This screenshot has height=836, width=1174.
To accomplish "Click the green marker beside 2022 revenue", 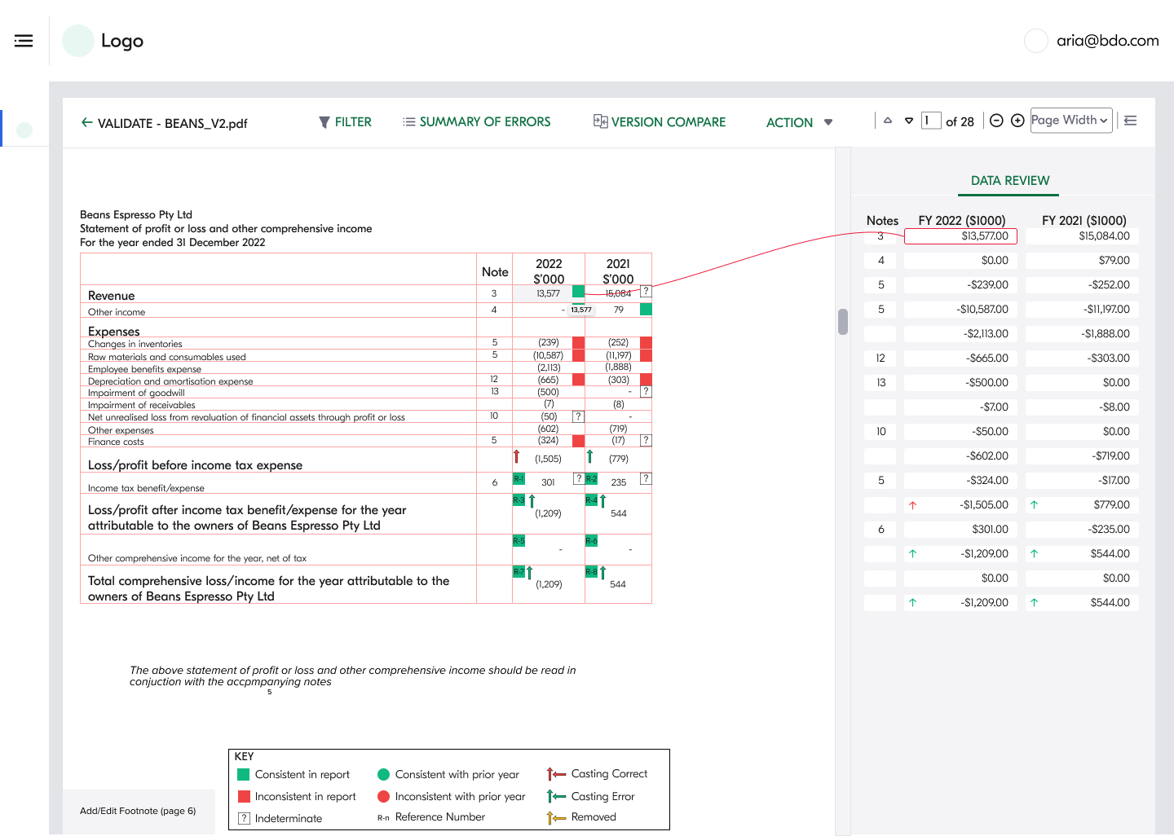I will tap(578, 292).
